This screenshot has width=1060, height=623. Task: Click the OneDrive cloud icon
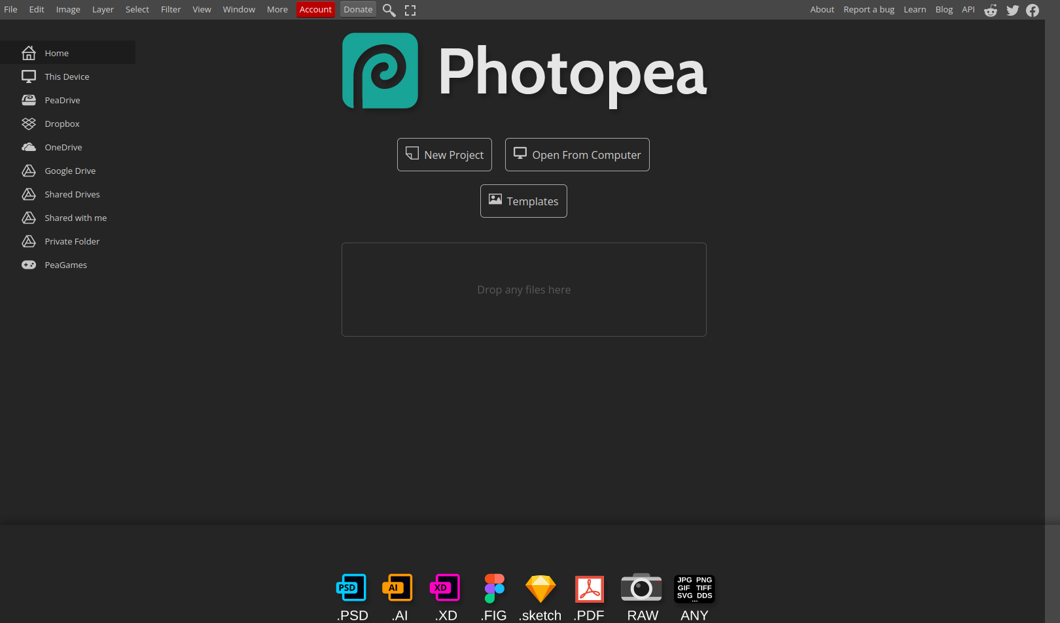click(29, 147)
